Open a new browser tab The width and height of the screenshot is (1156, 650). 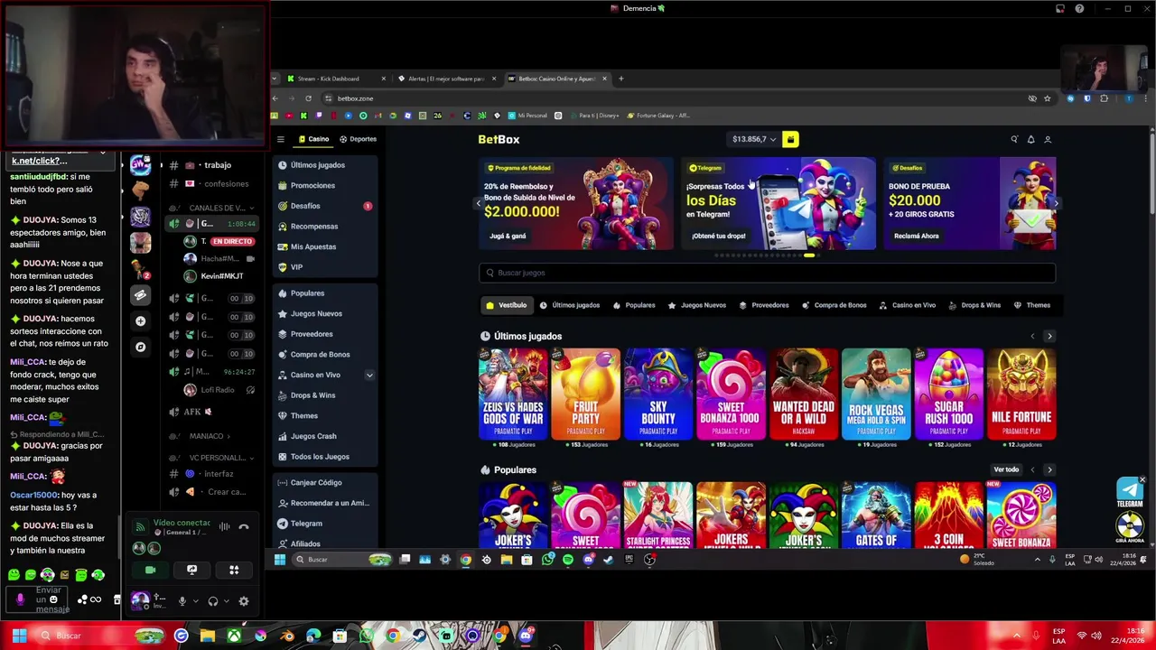point(620,79)
